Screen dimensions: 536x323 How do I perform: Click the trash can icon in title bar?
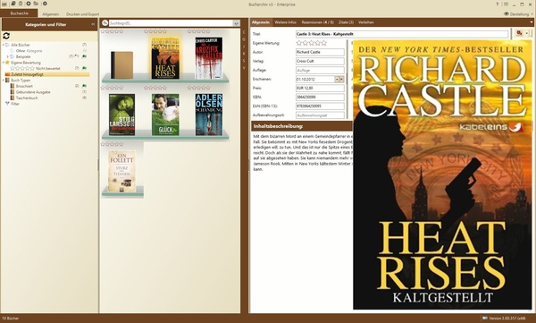click(21, 4)
